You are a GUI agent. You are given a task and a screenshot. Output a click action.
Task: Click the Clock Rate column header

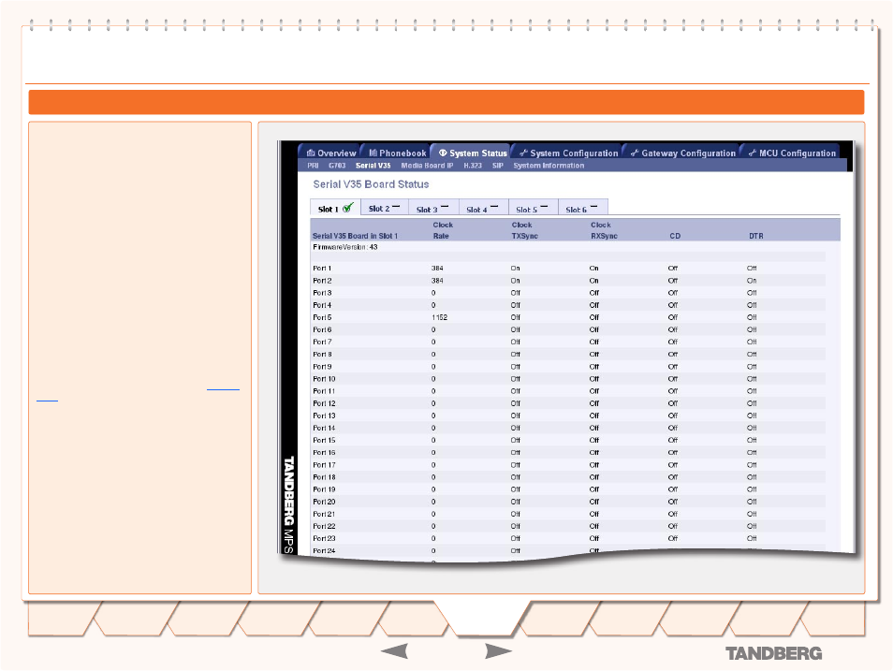[443, 230]
